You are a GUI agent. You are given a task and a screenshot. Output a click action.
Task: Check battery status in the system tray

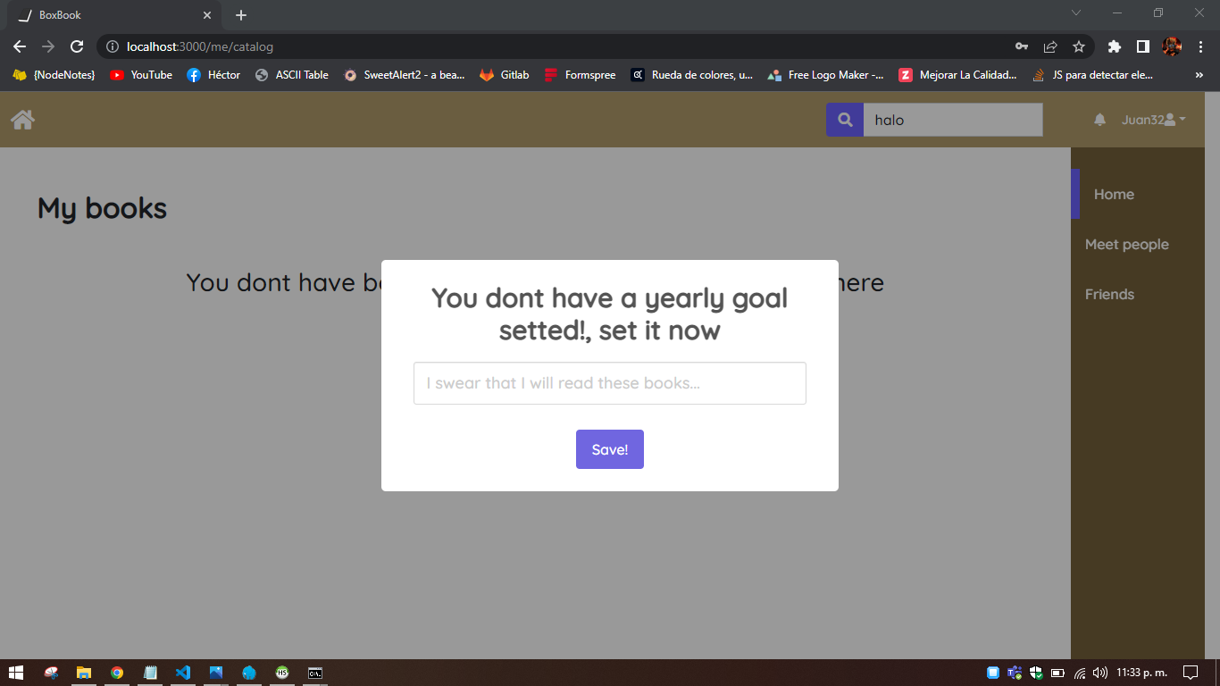1057,673
